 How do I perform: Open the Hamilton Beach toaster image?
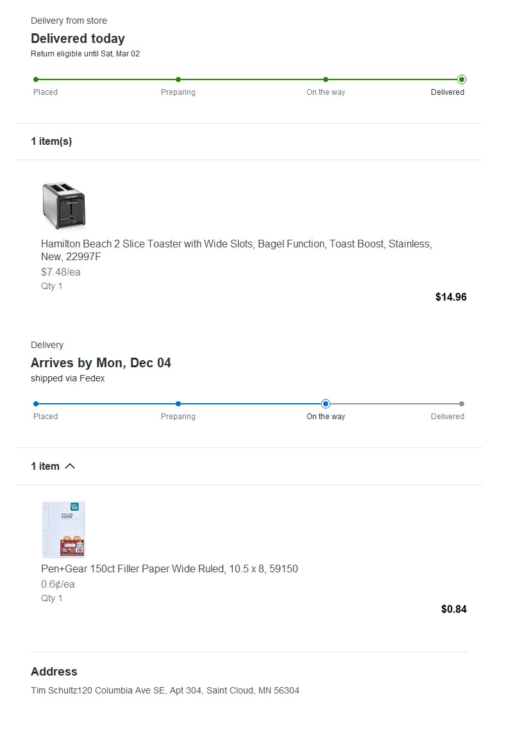(63, 206)
